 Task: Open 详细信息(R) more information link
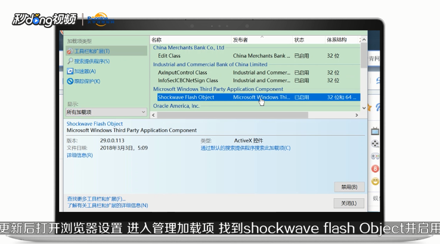pos(80,155)
